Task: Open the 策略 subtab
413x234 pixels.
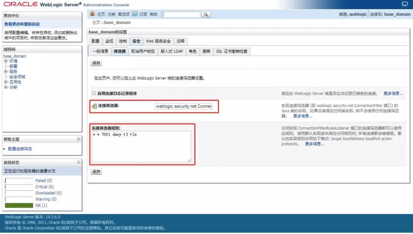Action: point(206,51)
